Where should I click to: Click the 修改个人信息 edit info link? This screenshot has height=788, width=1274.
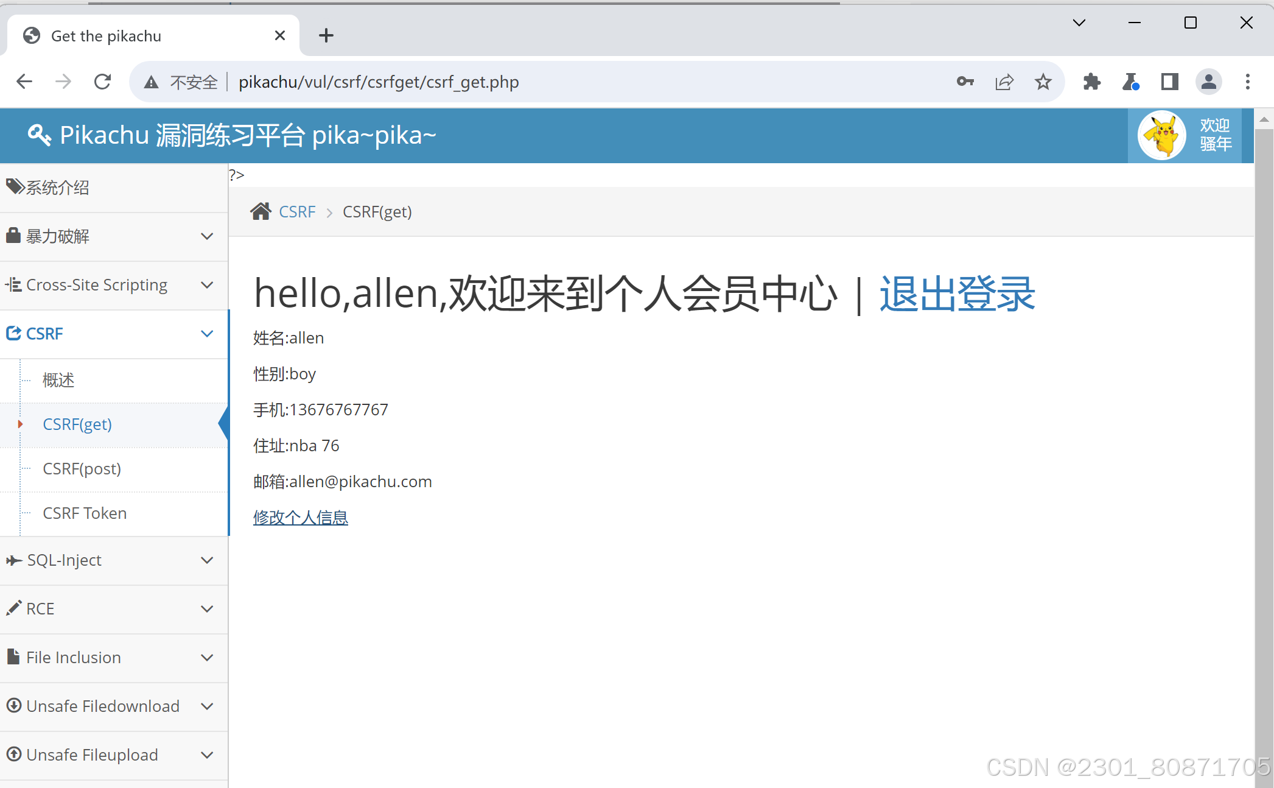tap(300, 518)
